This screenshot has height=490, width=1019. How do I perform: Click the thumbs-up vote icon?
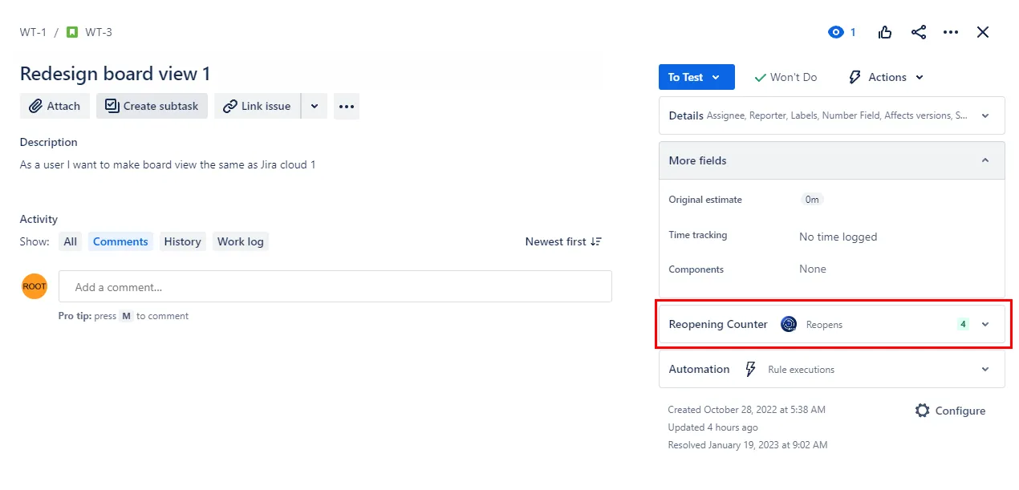885,32
